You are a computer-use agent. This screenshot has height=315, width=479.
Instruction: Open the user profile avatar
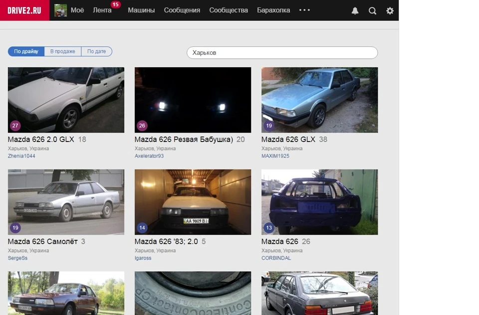60,10
